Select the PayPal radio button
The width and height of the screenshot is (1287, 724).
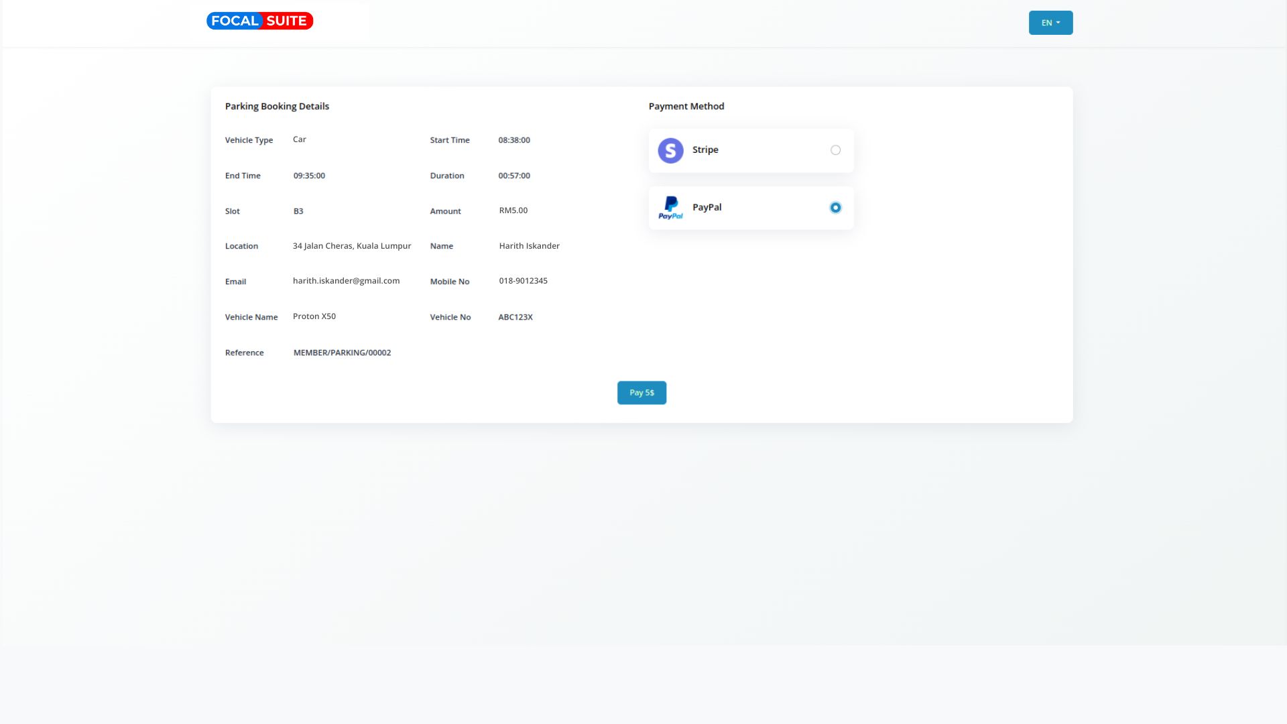(835, 208)
